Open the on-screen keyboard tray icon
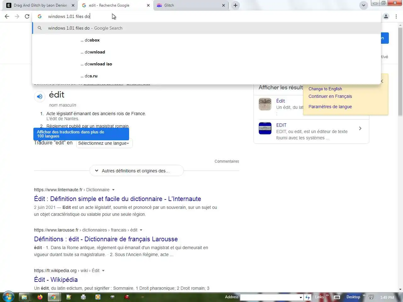Image resolution: width=403 pixels, height=302 pixels. 337,297
